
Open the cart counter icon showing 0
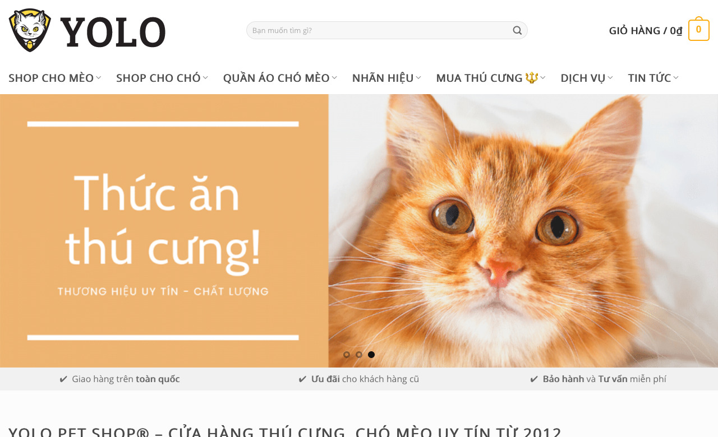pyautogui.click(x=698, y=30)
